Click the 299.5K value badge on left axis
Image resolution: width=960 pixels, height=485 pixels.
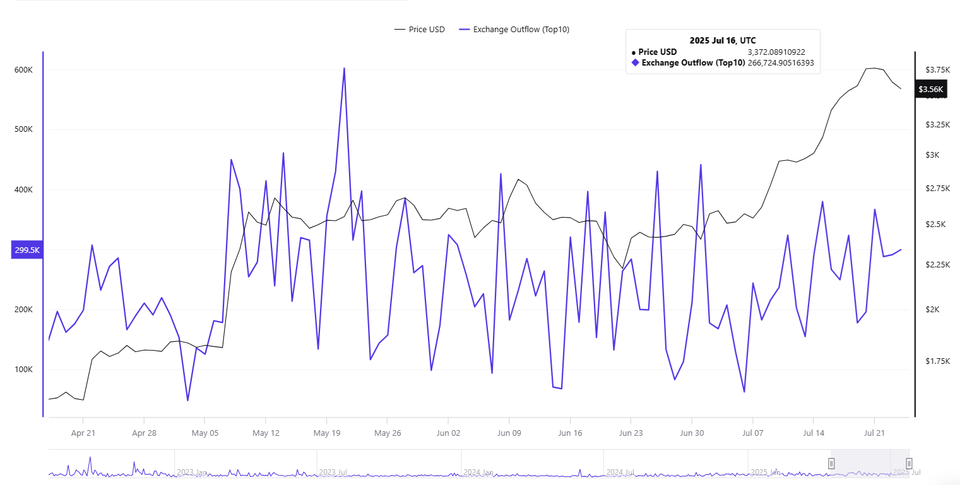(x=26, y=250)
